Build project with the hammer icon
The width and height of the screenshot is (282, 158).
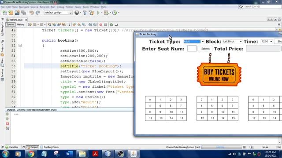[85, 13]
